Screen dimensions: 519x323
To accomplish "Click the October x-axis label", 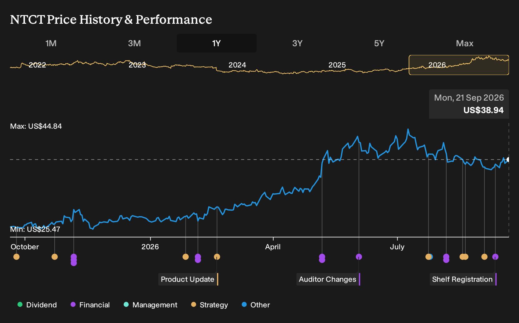I will [x=25, y=247].
